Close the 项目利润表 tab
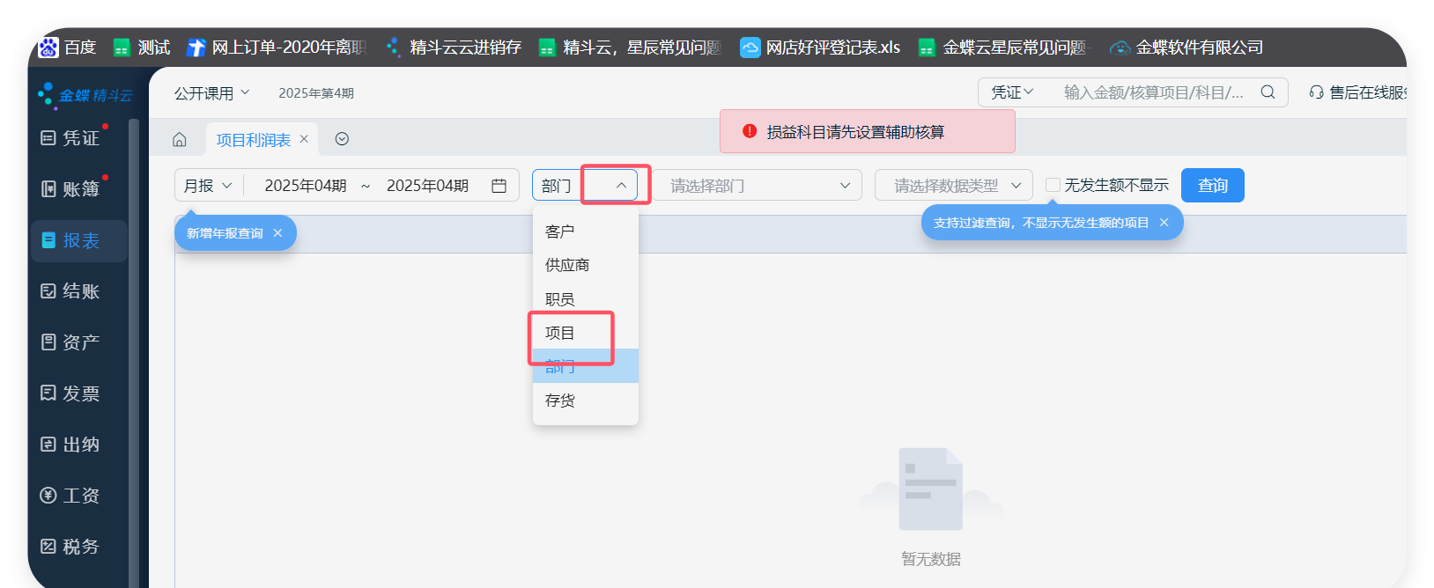This screenshot has width=1434, height=588. (x=304, y=139)
